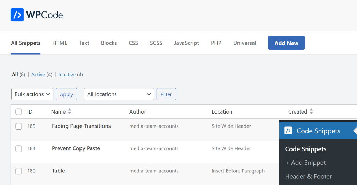The height and width of the screenshot is (185, 357).
Task: Click the ID 184 cell
Action: click(31, 148)
